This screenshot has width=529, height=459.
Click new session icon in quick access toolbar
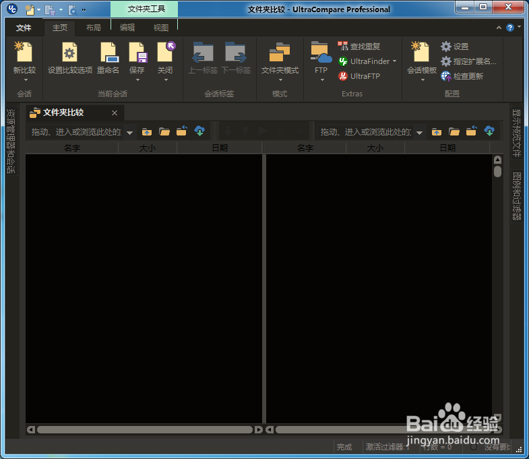[x=30, y=10]
